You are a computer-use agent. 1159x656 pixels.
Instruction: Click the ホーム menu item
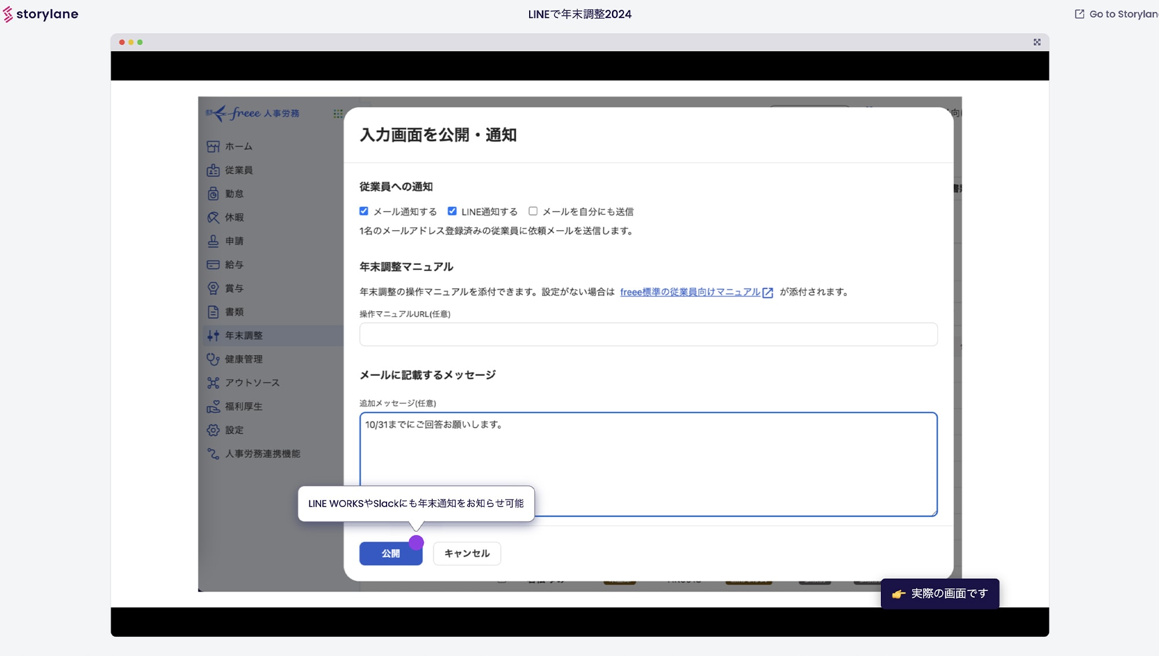pos(239,147)
